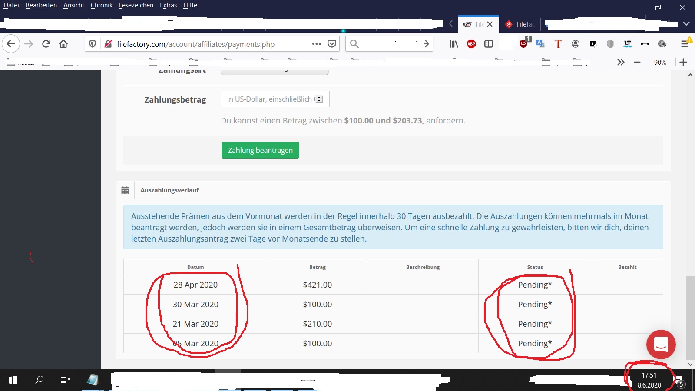The width and height of the screenshot is (695, 391).
Task: Click the two-dot line extension icon
Action: [x=645, y=44]
